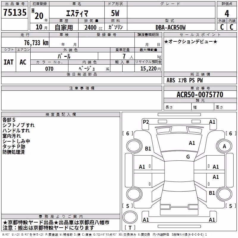
Task: Click the overall grade score 4
Action: click(227, 14)
